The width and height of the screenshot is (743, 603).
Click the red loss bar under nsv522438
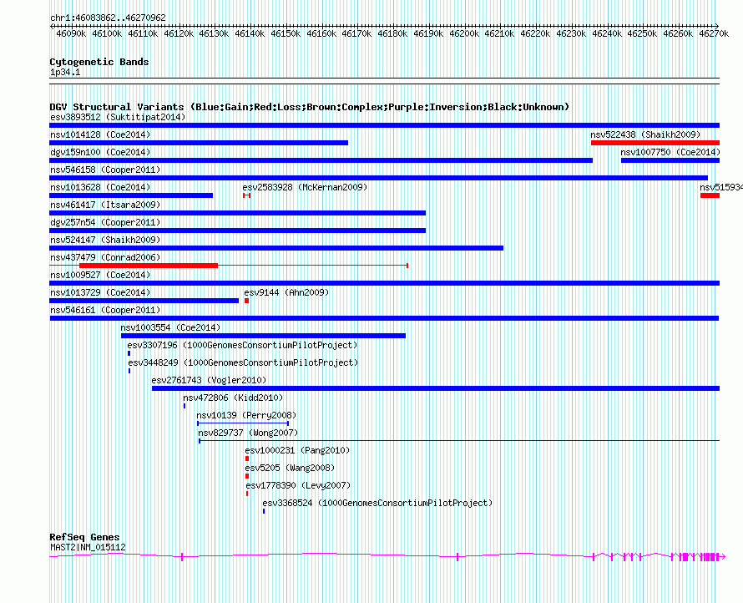pyautogui.click(x=655, y=143)
